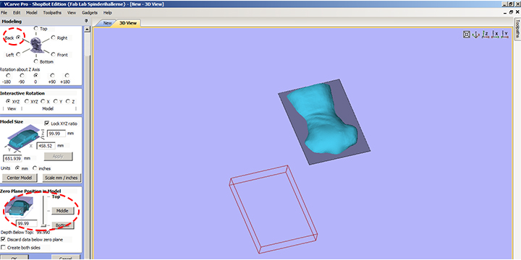This screenshot has width=521, height=260.
Task: Select the Front orientation radio button
Action: coord(53,54)
